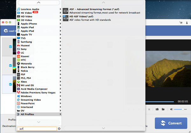191x133 pixels.
Task: Click the SamSung phone icon
Action: [x=18, y=42]
